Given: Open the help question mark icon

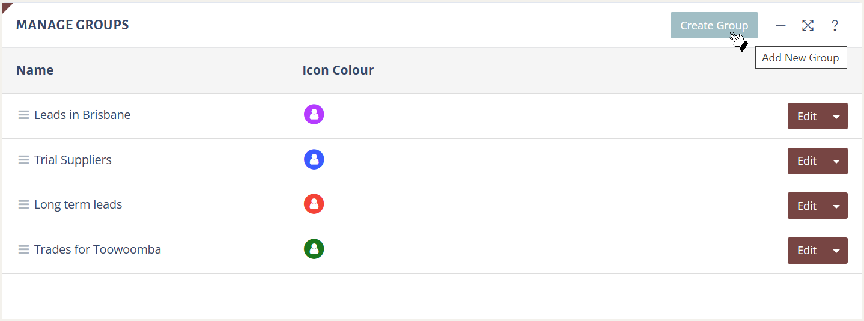Looking at the screenshot, I should tap(835, 25).
